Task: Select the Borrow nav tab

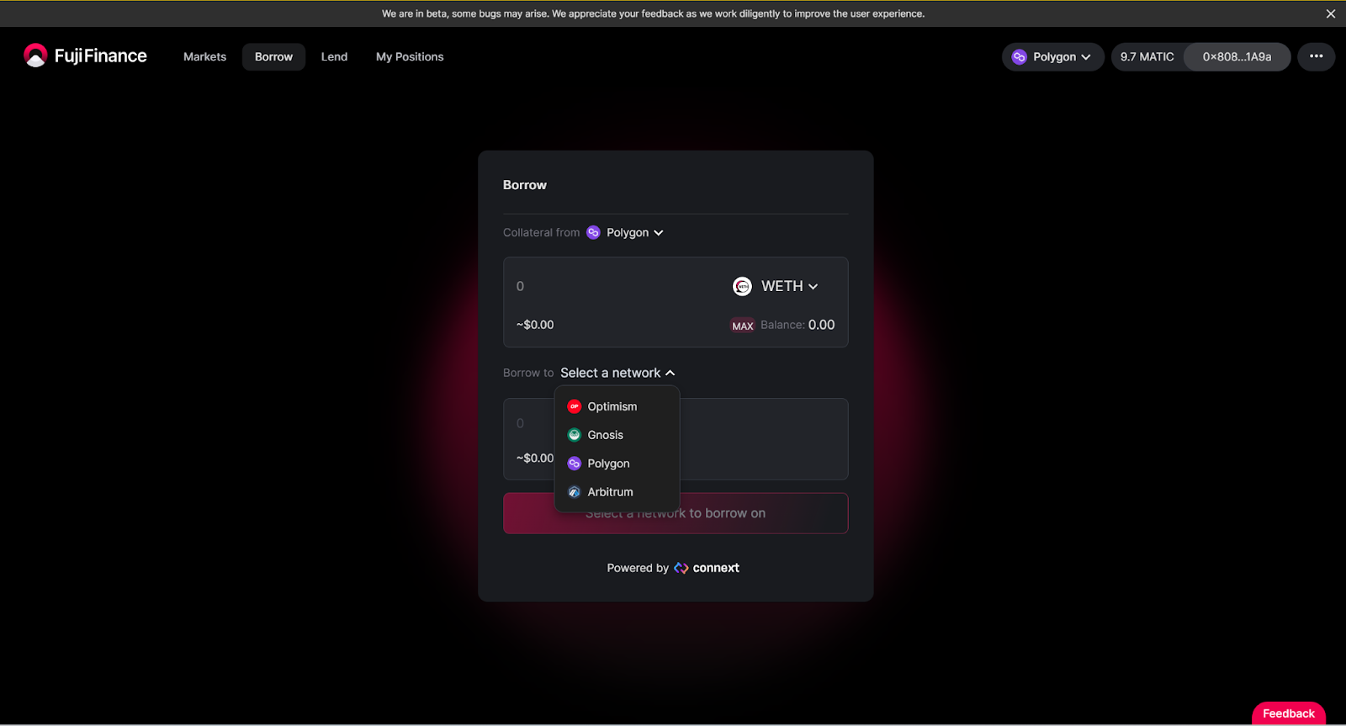Action: [x=273, y=56]
